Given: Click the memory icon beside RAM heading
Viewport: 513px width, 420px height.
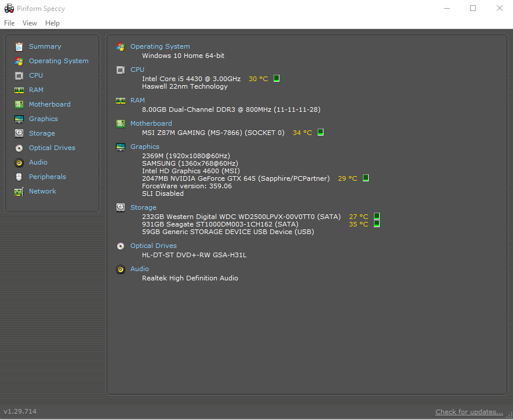Looking at the screenshot, I should click(121, 101).
